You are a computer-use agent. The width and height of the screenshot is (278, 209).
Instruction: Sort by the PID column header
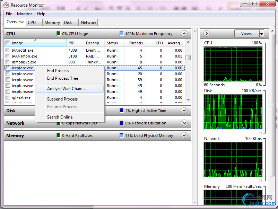click(75, 43)
